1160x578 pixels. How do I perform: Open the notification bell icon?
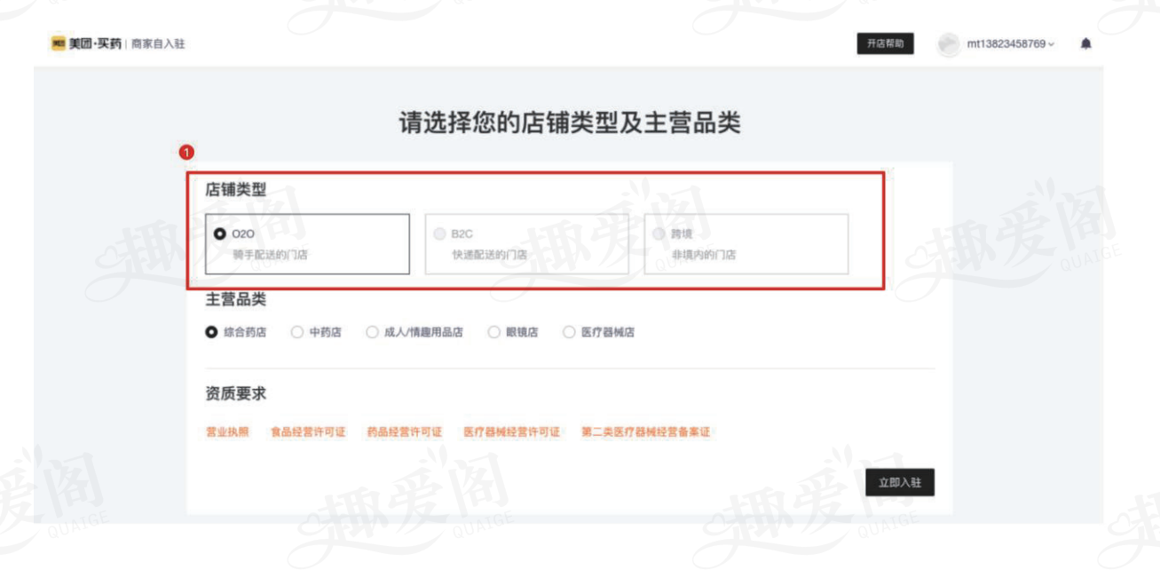point(1085,44)
